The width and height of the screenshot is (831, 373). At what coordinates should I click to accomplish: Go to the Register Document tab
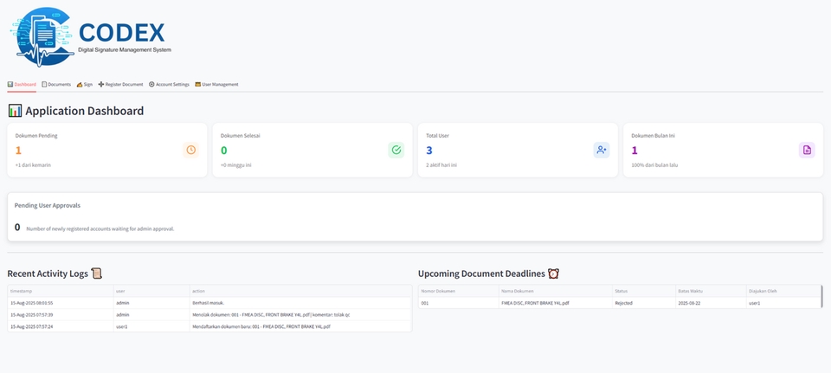click(x=120, y=84)
